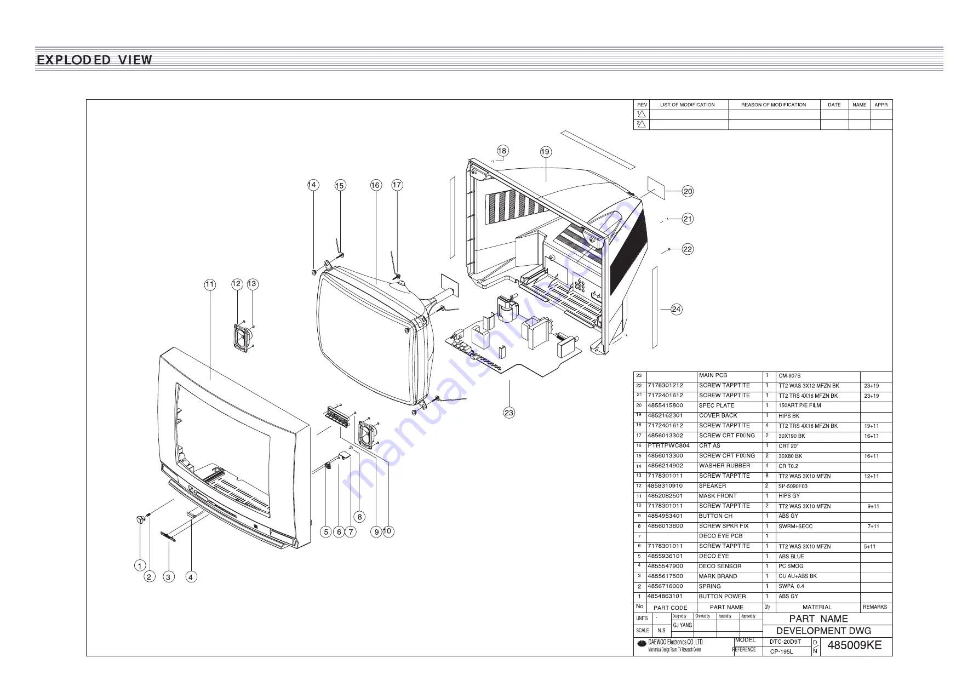This screenshot has height=692, width=979.
Task: Click part name 'SPEC PLATE'
Action: tap(716, 405)
